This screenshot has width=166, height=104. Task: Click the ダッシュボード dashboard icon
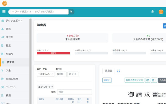click(3, 21)
